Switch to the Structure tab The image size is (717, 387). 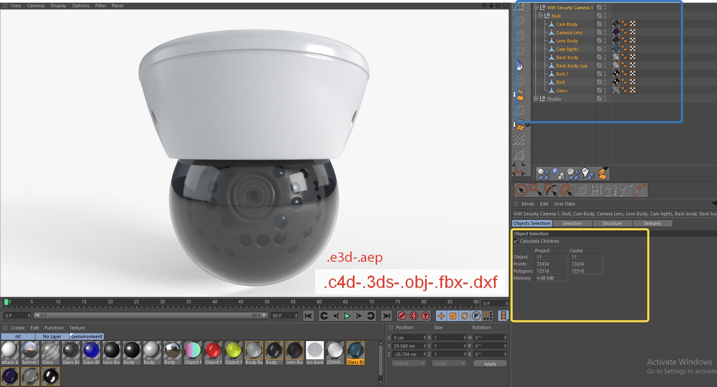tap(612, 223)
